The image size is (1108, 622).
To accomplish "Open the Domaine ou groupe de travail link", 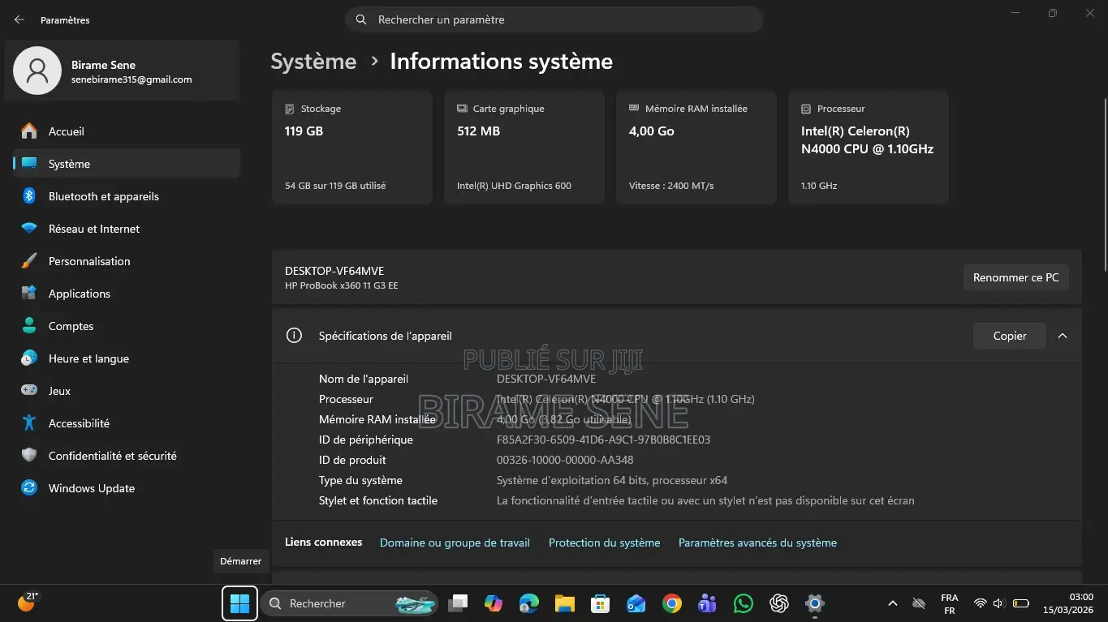I will (x=455, y=543).
